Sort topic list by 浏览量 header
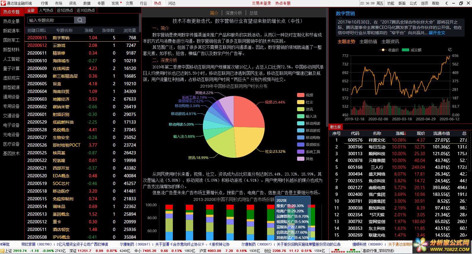Image resolution: width=472 pixels, height=254 pixels. point(130,30)
